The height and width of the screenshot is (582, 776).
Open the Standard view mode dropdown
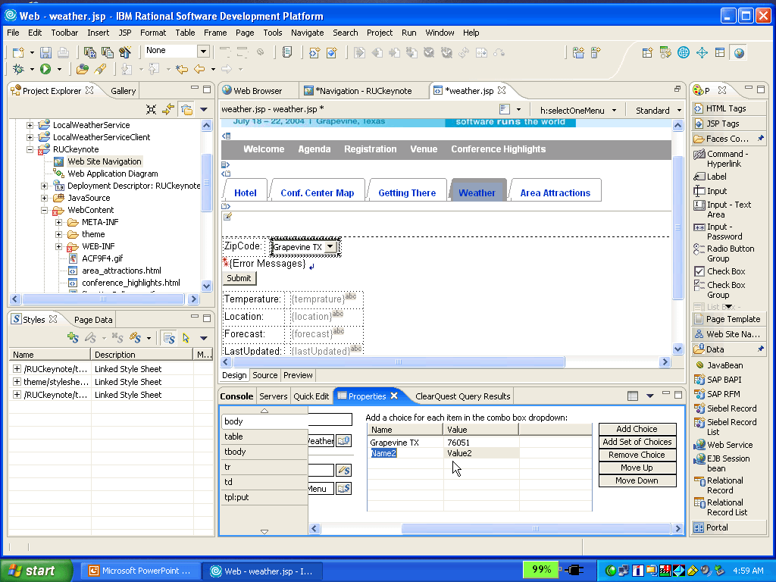(679, 111)
